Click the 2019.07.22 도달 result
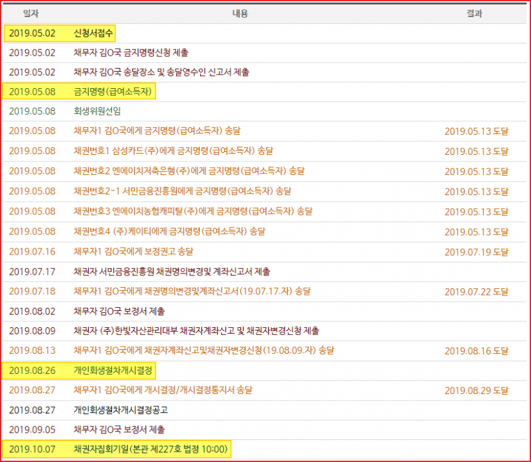Image resolution: width=531 pixels, height=462 pixels. pos(476,292)
